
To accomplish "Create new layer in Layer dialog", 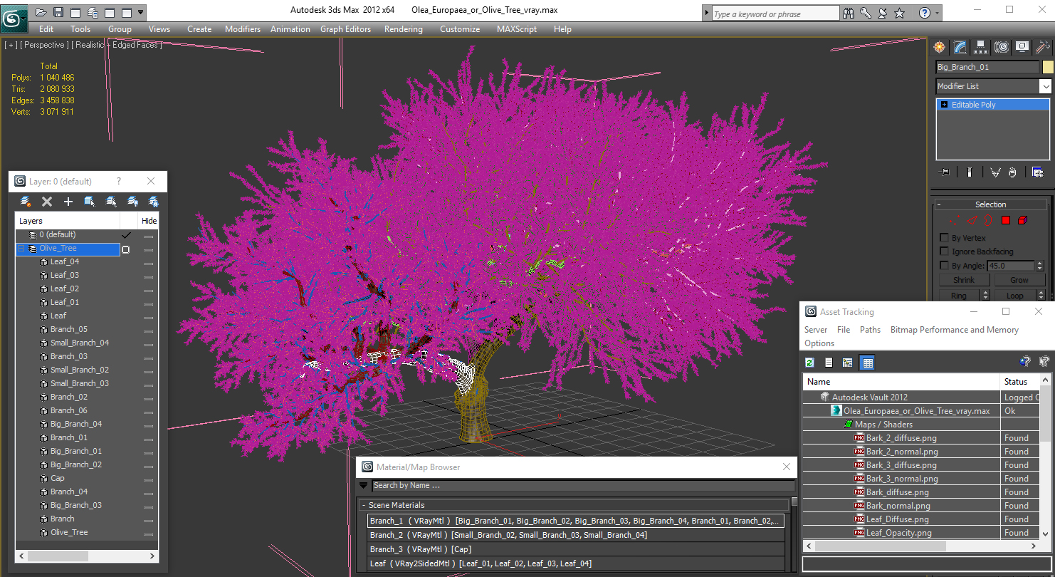I will coord(26,202).
